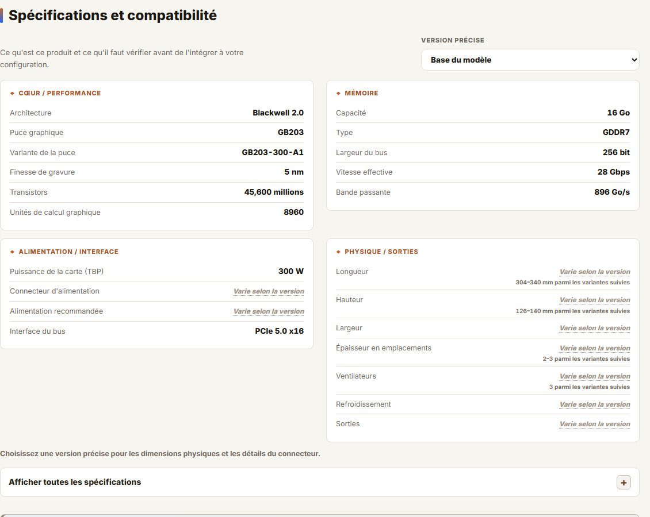Click the '5 nm' gravure value
The height and width of the screenshot is (517, 650).
pos(294,172)
